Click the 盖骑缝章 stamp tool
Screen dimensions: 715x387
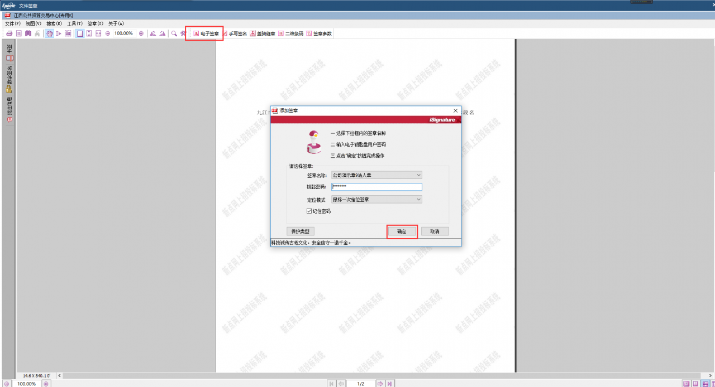point(263,33)
